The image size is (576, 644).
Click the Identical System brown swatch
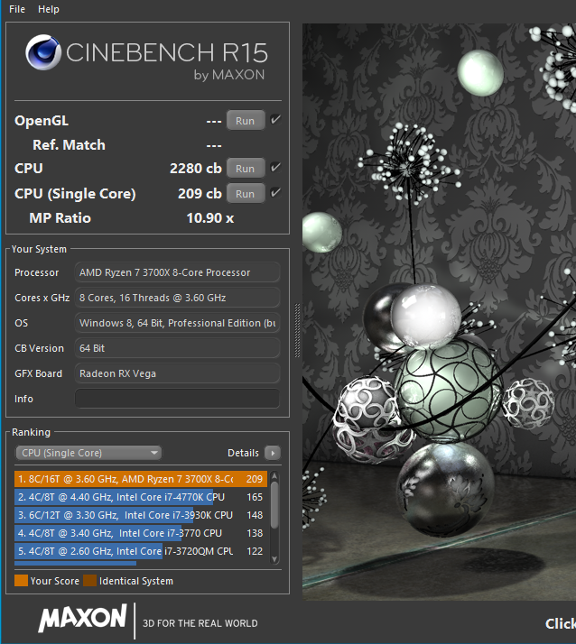pos(89,581)
